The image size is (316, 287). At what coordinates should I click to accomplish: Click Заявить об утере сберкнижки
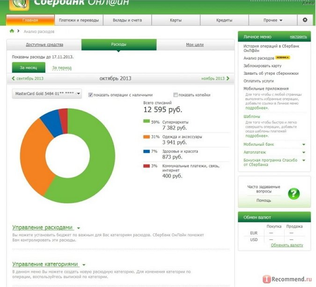(271, 73)
